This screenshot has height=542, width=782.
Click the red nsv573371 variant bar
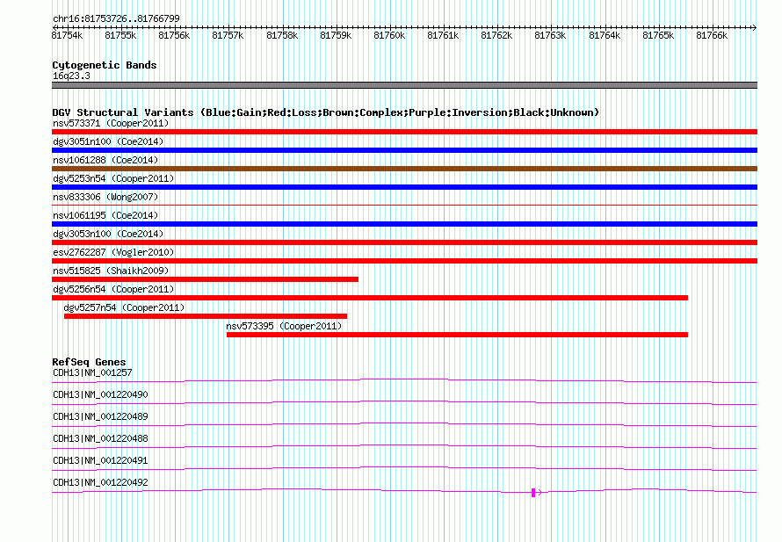404,132
